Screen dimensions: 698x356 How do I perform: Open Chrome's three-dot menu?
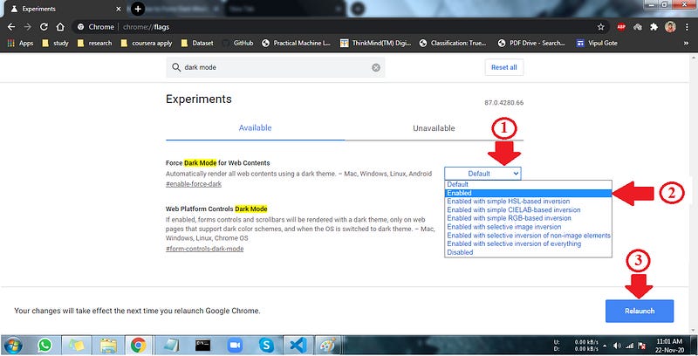pos(688,27)
